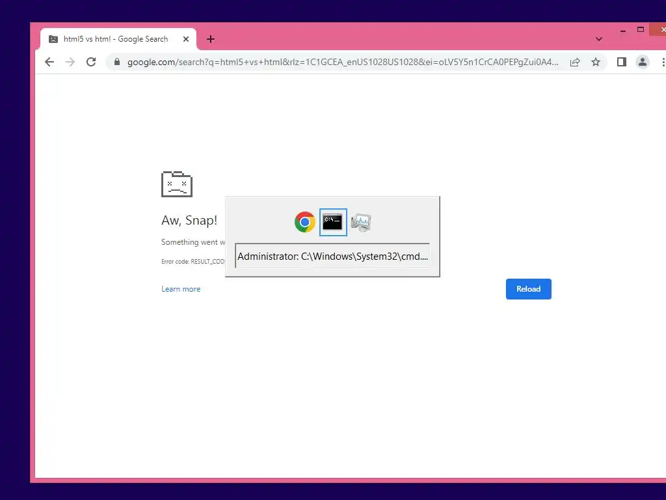The width and height of the screenshot is (666, 500).
Task: Expand the tab search chevron
Action: tap(599, 39)
